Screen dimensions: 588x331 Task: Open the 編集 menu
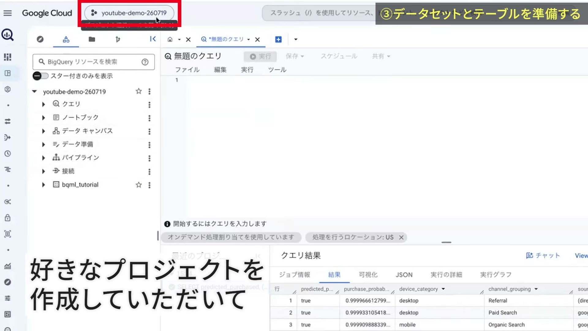coord(220,70)
